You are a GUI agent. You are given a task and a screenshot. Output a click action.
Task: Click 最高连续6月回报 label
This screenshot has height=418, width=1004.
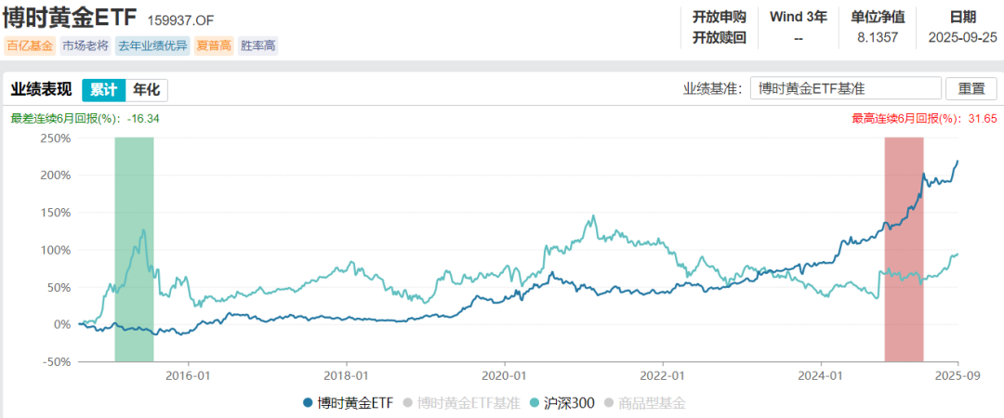click(908, 119)
